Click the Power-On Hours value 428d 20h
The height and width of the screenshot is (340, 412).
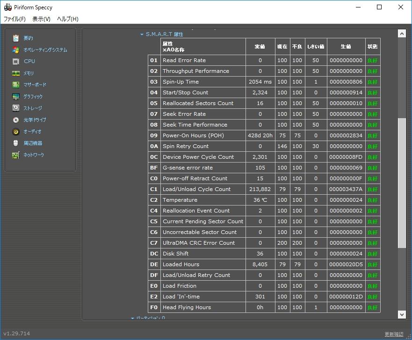pyautogui.click(x=260, y=135)
